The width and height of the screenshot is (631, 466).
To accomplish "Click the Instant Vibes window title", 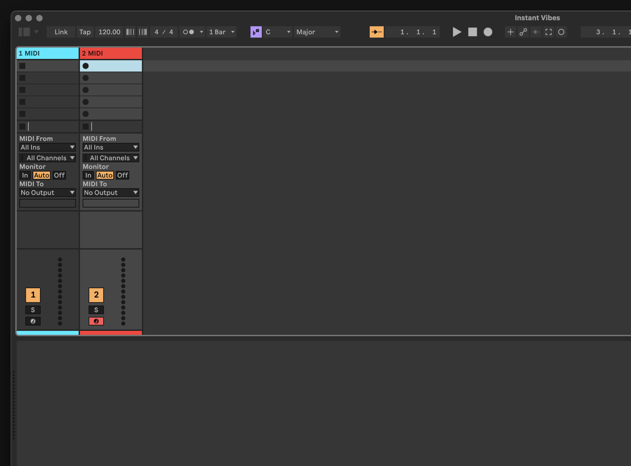I will click(537, 18).
